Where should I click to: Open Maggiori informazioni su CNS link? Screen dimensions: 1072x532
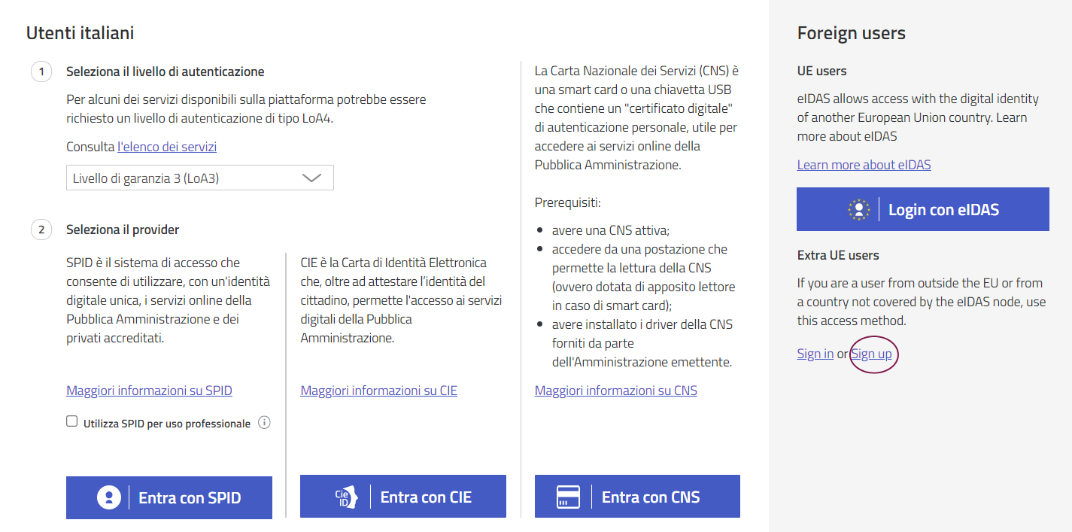[x=615, y=391]
